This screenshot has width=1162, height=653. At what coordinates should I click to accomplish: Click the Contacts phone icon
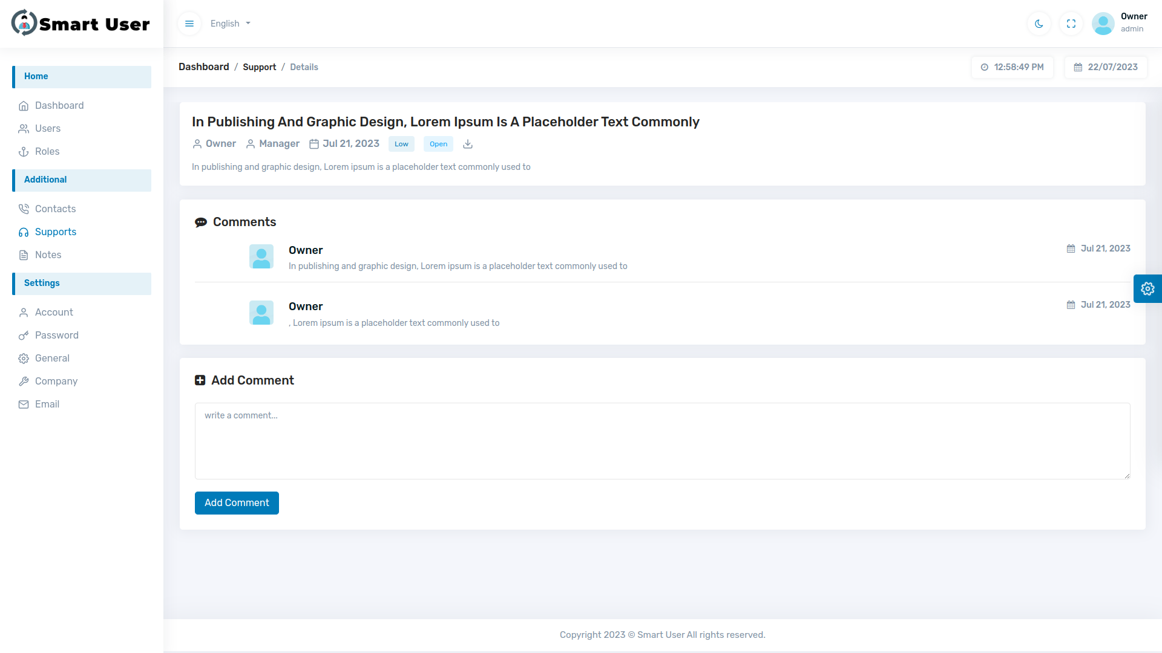click(x=23, y=209)
